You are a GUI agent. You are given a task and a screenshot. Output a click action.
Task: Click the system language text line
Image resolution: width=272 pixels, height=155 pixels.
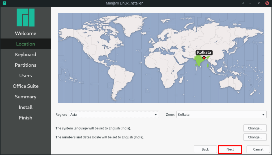[x=93, y=128]
